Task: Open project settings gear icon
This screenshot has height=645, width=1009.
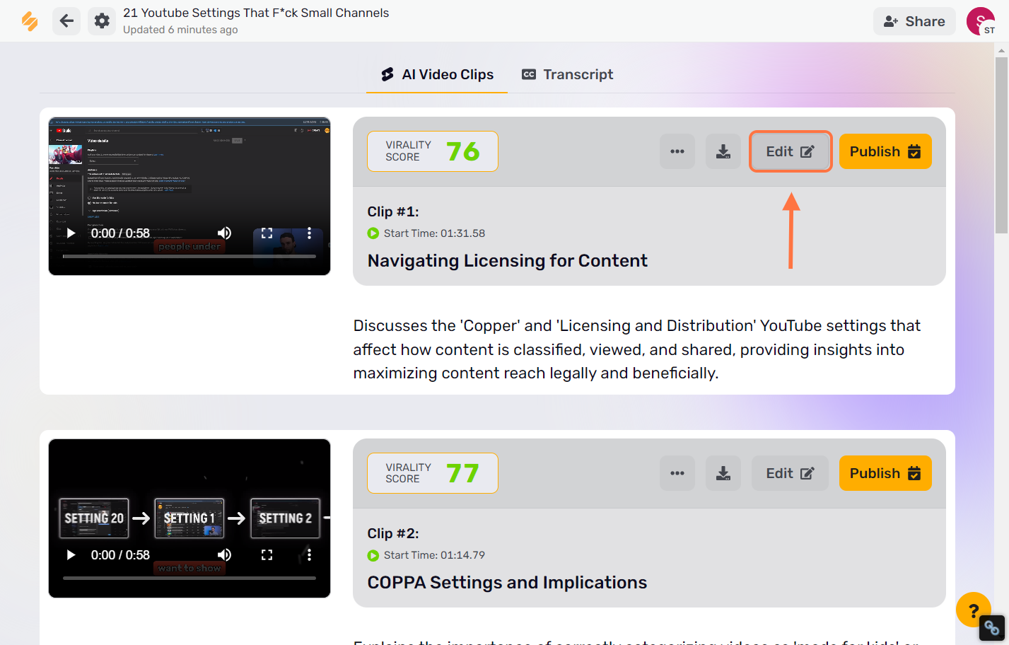Action: coord(102,21)
